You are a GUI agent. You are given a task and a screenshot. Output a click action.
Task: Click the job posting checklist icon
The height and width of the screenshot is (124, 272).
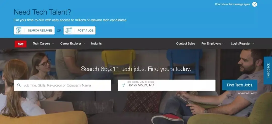click(x=68, y=31)
